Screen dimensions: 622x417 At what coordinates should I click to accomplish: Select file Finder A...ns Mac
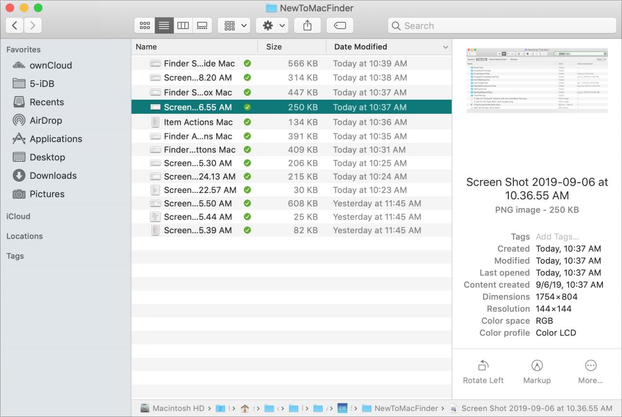pyautogui.click(x=292, y=136)
